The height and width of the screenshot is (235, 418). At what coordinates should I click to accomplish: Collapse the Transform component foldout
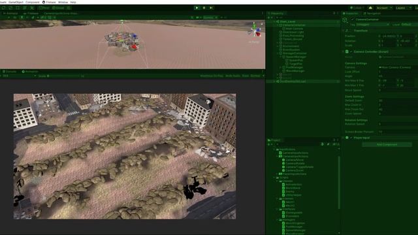[x=343, y=31]
